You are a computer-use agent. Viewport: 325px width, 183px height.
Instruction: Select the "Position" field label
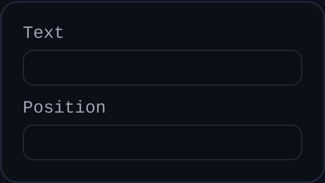click(x=64, y=108)
